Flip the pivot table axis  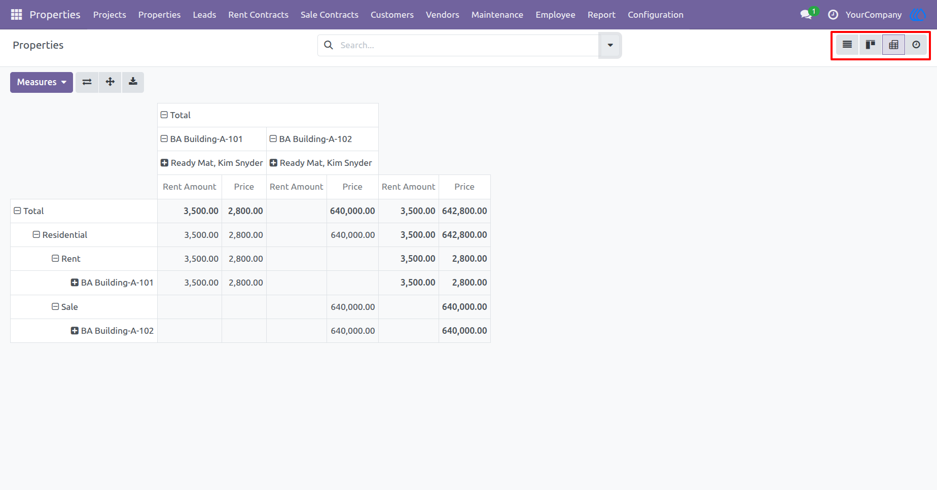pyautogui.click(x=87, y=82)
